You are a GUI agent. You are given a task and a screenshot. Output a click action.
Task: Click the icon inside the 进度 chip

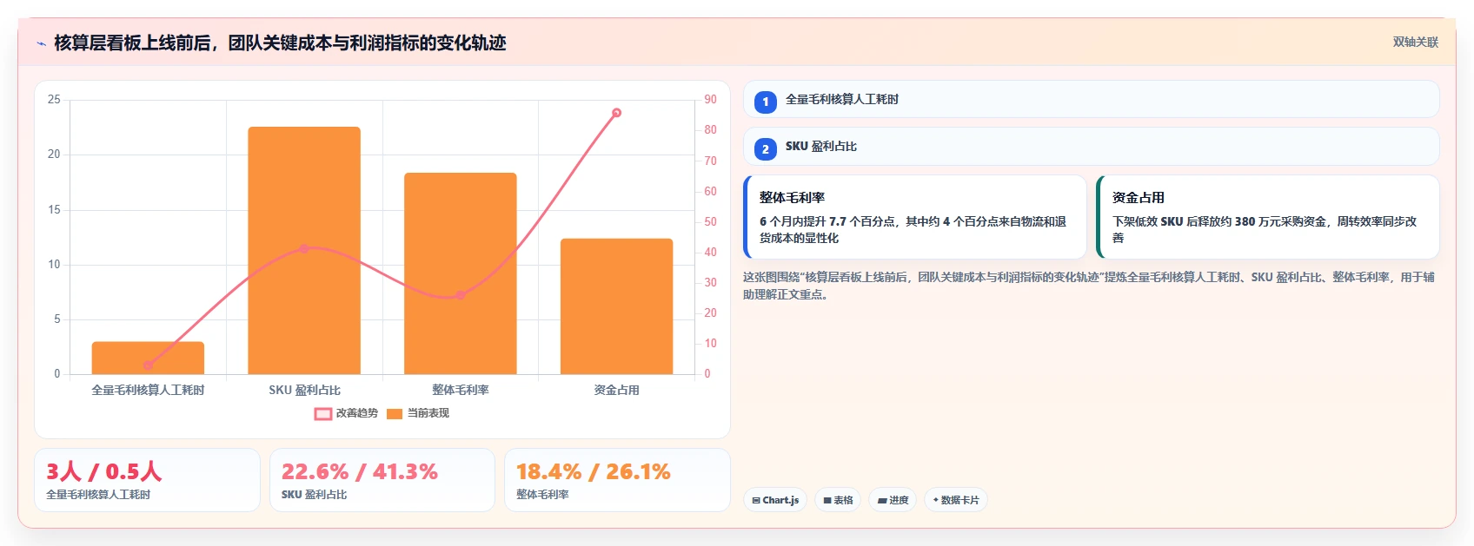(882, 501)
